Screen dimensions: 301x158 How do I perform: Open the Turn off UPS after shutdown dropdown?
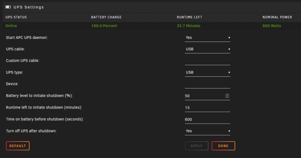[x=207, y=131]
